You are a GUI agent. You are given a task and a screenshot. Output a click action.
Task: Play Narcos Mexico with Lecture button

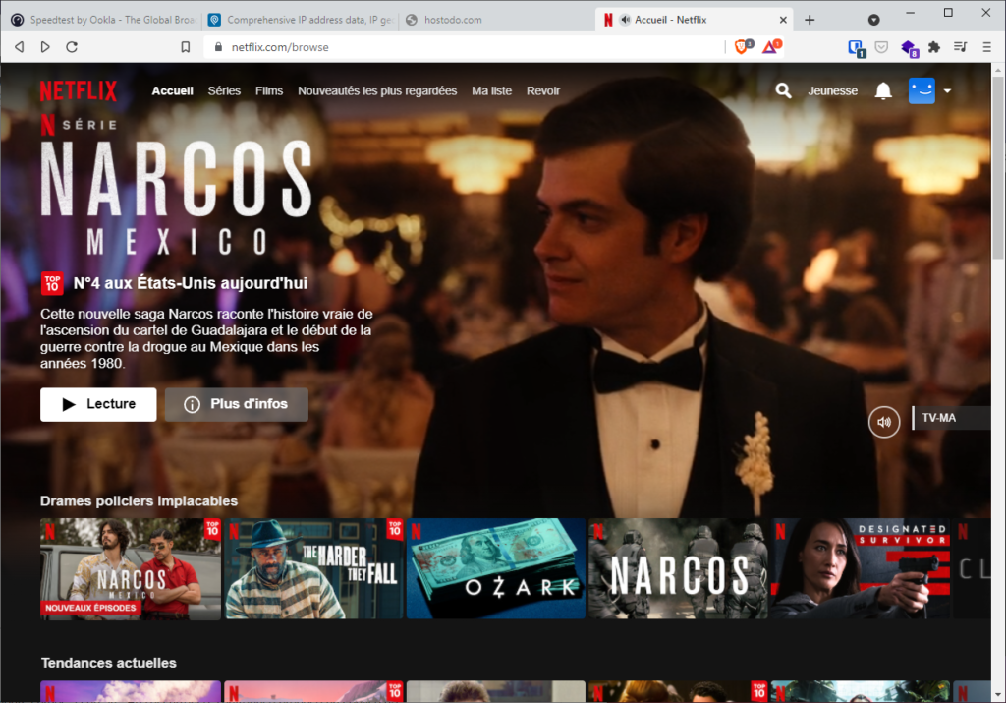coord(98,404)
